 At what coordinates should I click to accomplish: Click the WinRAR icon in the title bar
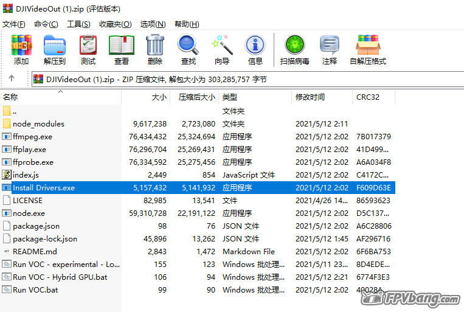click(8, 9)
